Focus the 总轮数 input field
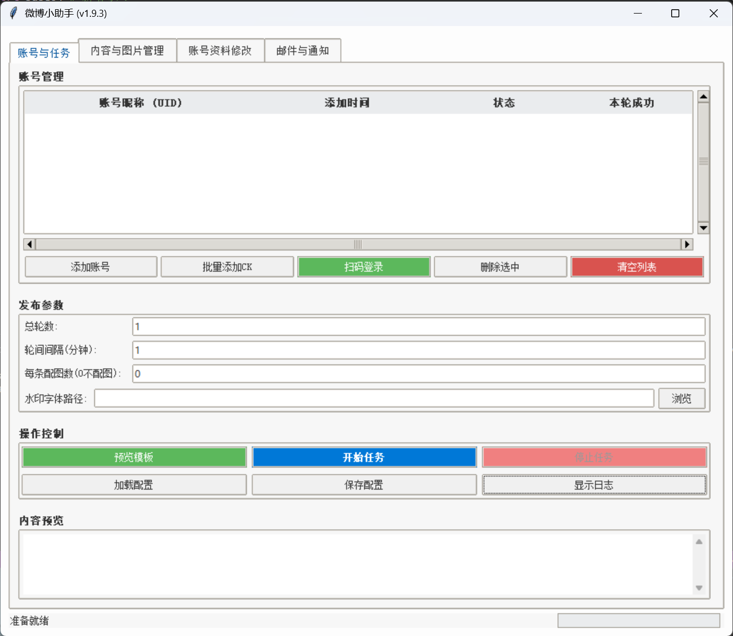 419,326
